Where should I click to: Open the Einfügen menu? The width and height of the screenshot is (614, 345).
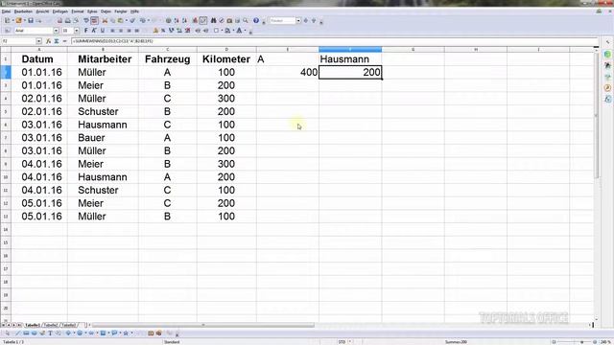point(60,11)
